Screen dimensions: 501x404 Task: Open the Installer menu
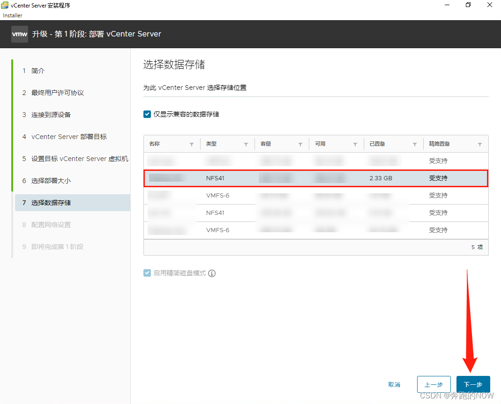coord(13,15)
